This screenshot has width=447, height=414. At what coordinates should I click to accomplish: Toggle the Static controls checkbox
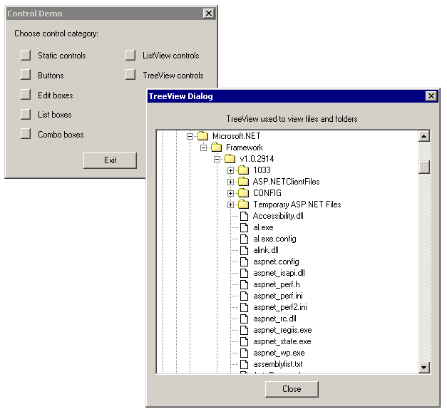coord(26,56)
